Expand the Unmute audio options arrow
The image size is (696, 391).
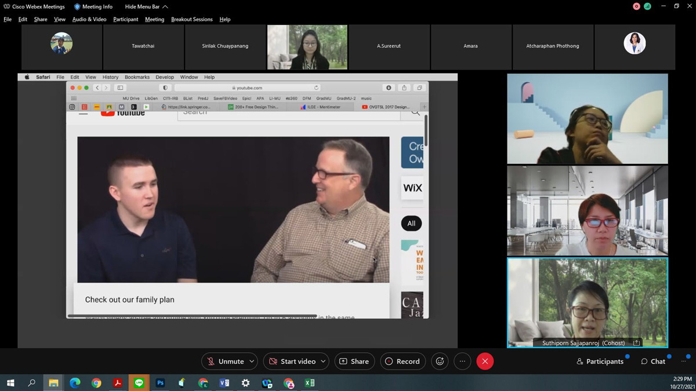(252, 361)
